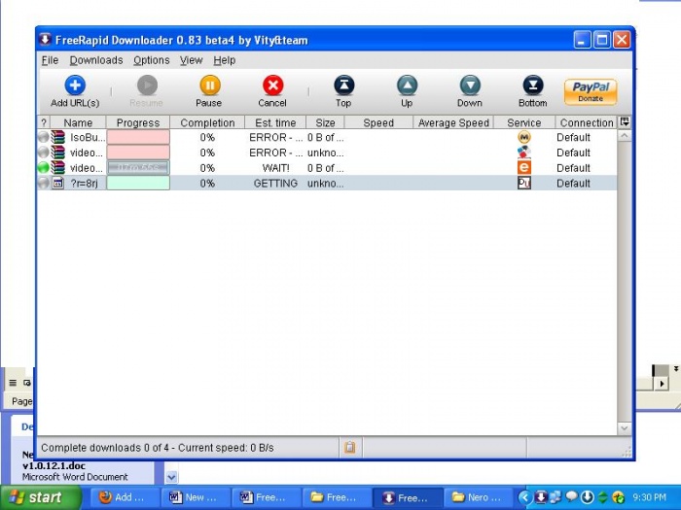Viewport: 681px width, 510px height.
Task: Switch to the Nero... folder taskbar window
Action: (479, 497)
